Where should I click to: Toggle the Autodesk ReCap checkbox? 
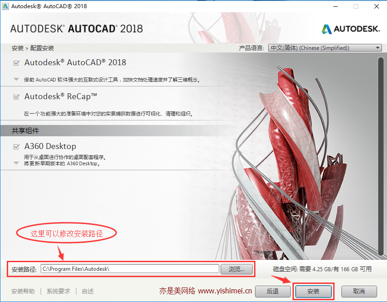click(x=16, y=97)
